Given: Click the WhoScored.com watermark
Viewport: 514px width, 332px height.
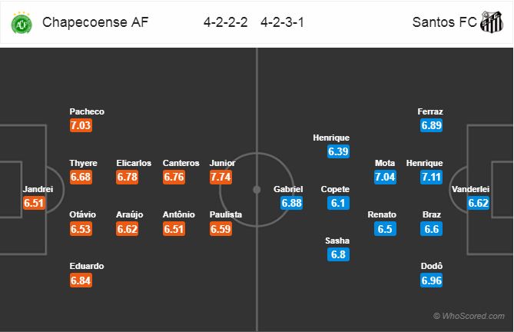Looking at the screenshot, I should [x=469, y=316].
